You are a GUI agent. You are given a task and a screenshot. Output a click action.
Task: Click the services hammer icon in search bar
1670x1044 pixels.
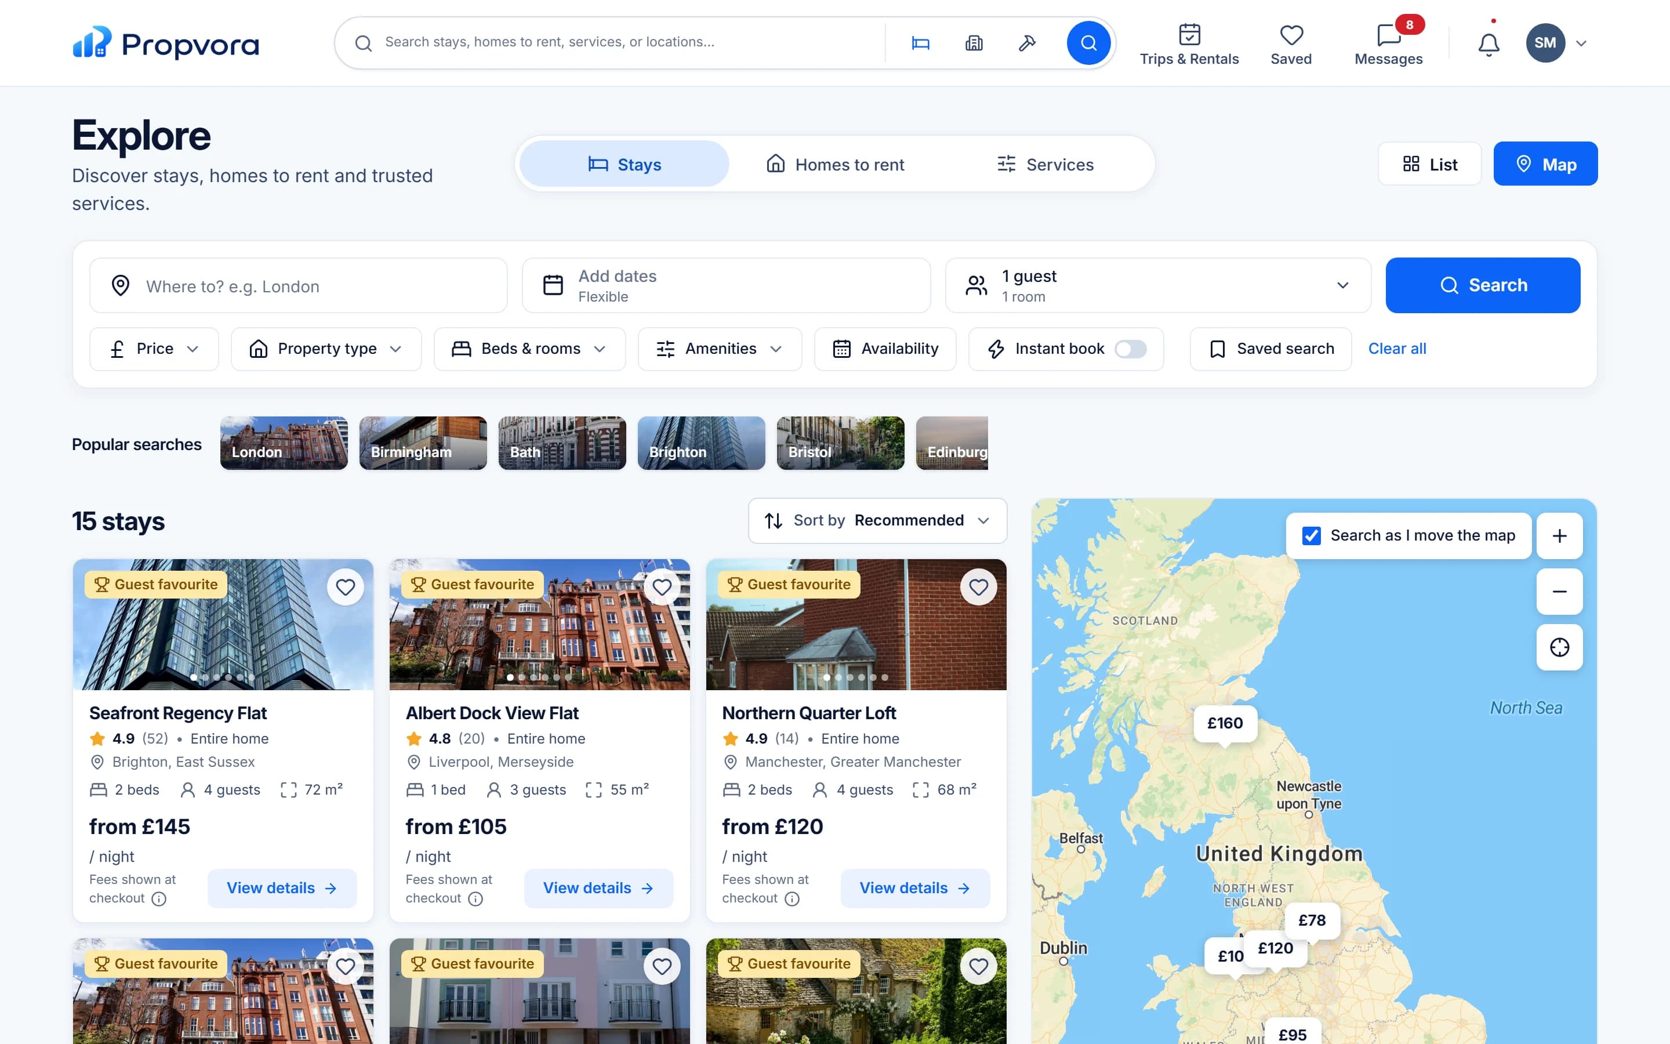point(1027,43)
